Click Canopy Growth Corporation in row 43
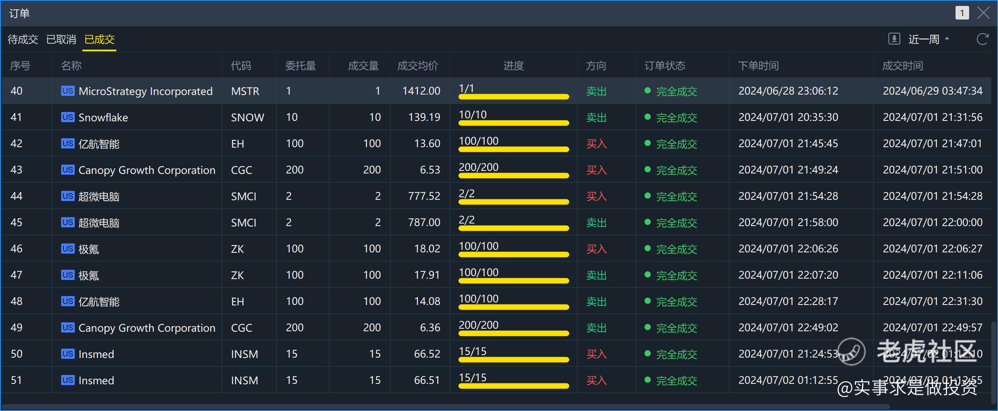 click(147, 170)
